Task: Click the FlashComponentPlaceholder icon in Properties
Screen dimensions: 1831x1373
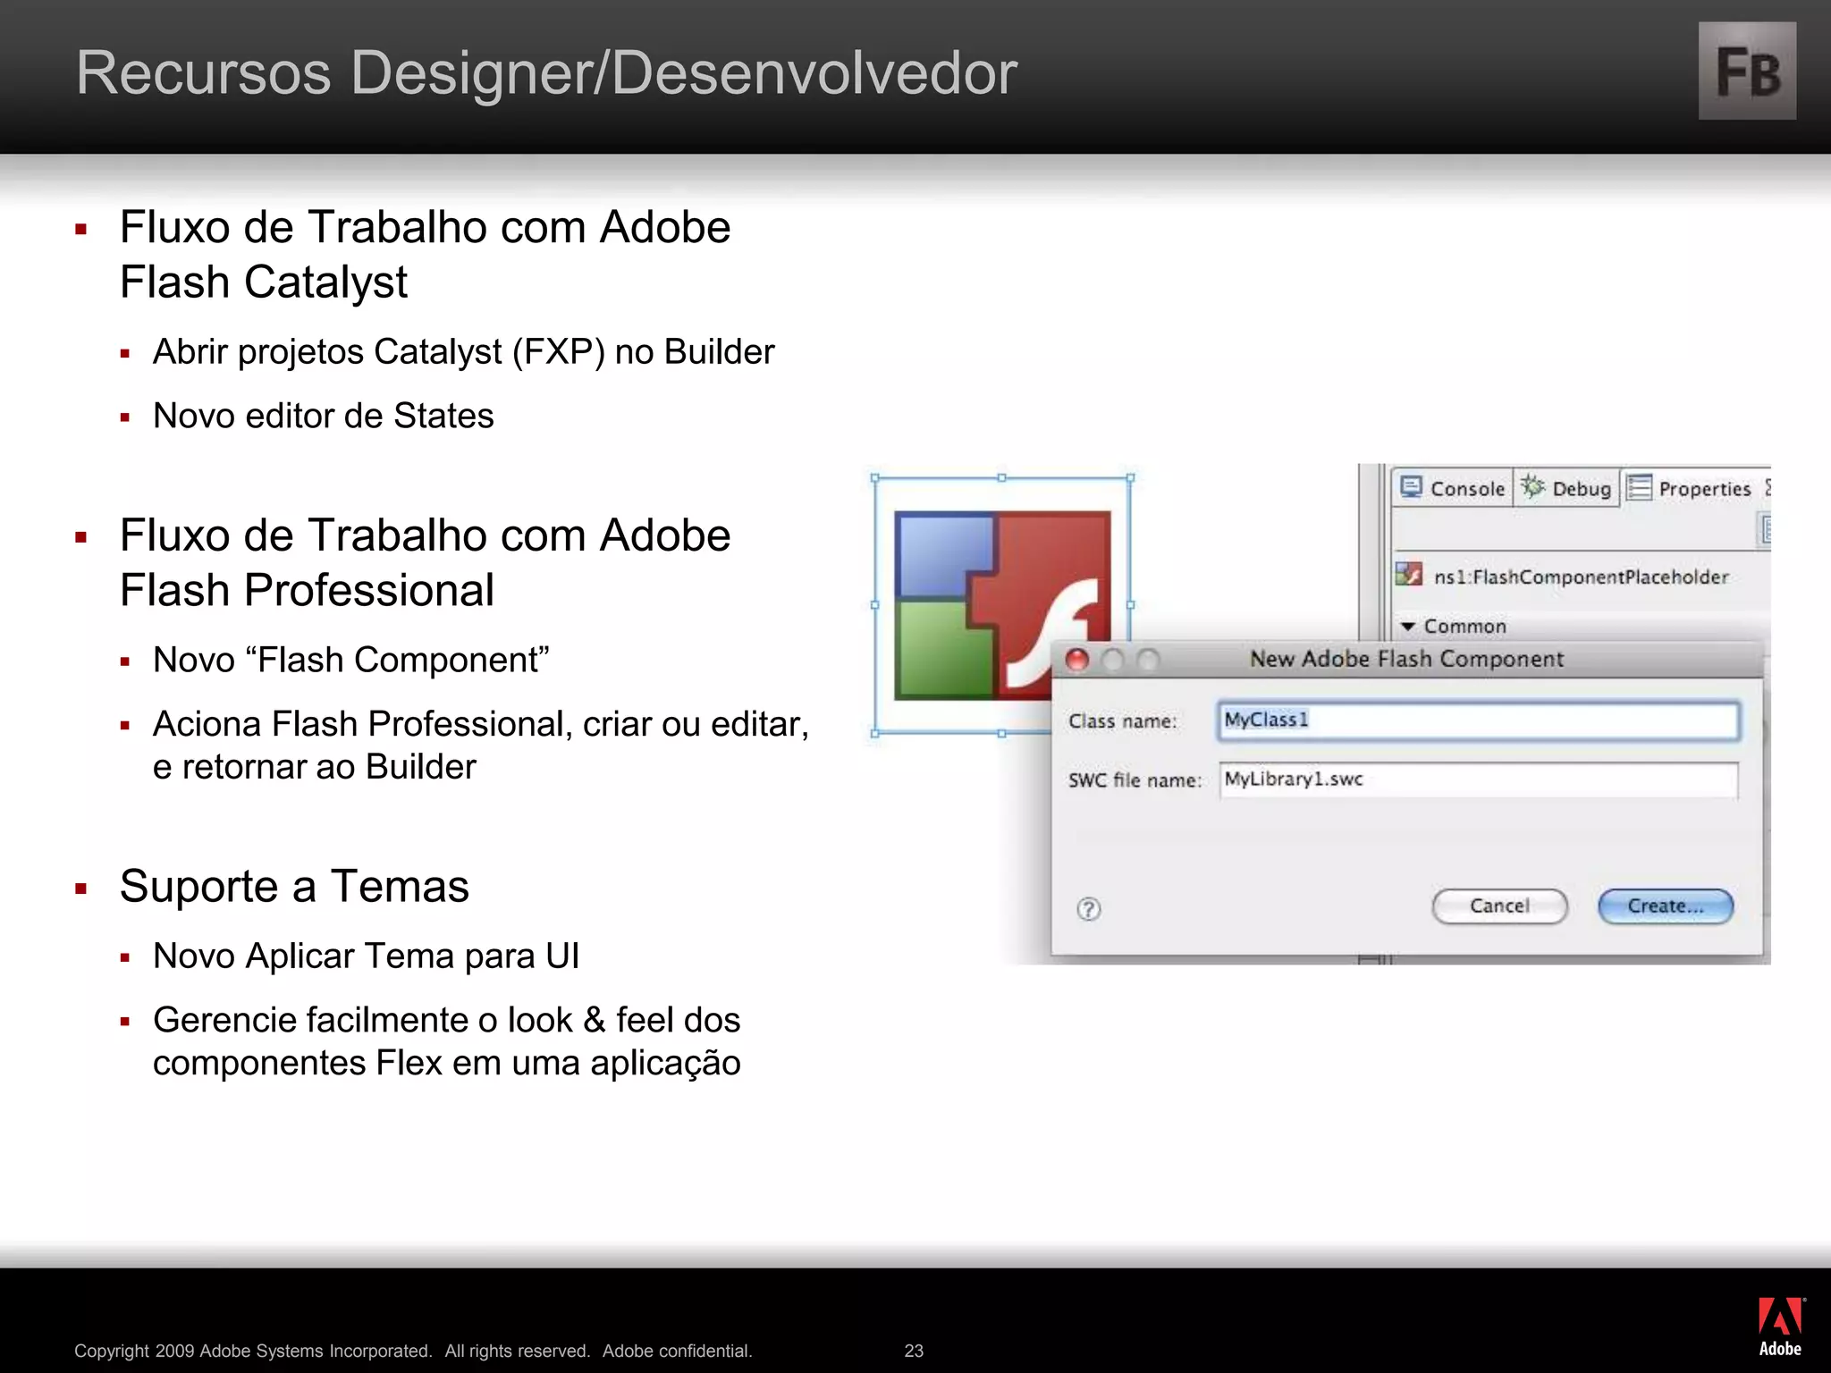Action: [x=1409, y=574]
